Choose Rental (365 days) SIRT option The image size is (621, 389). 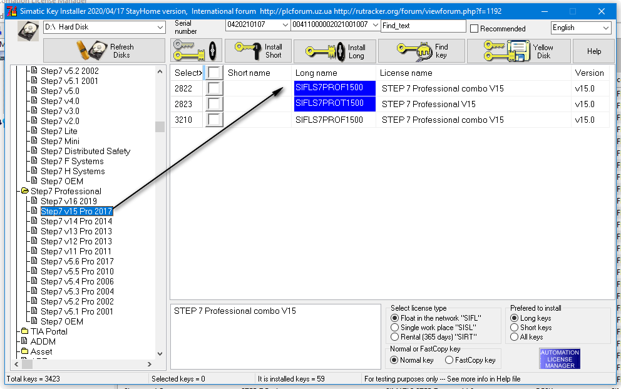(x=395, y=337)
